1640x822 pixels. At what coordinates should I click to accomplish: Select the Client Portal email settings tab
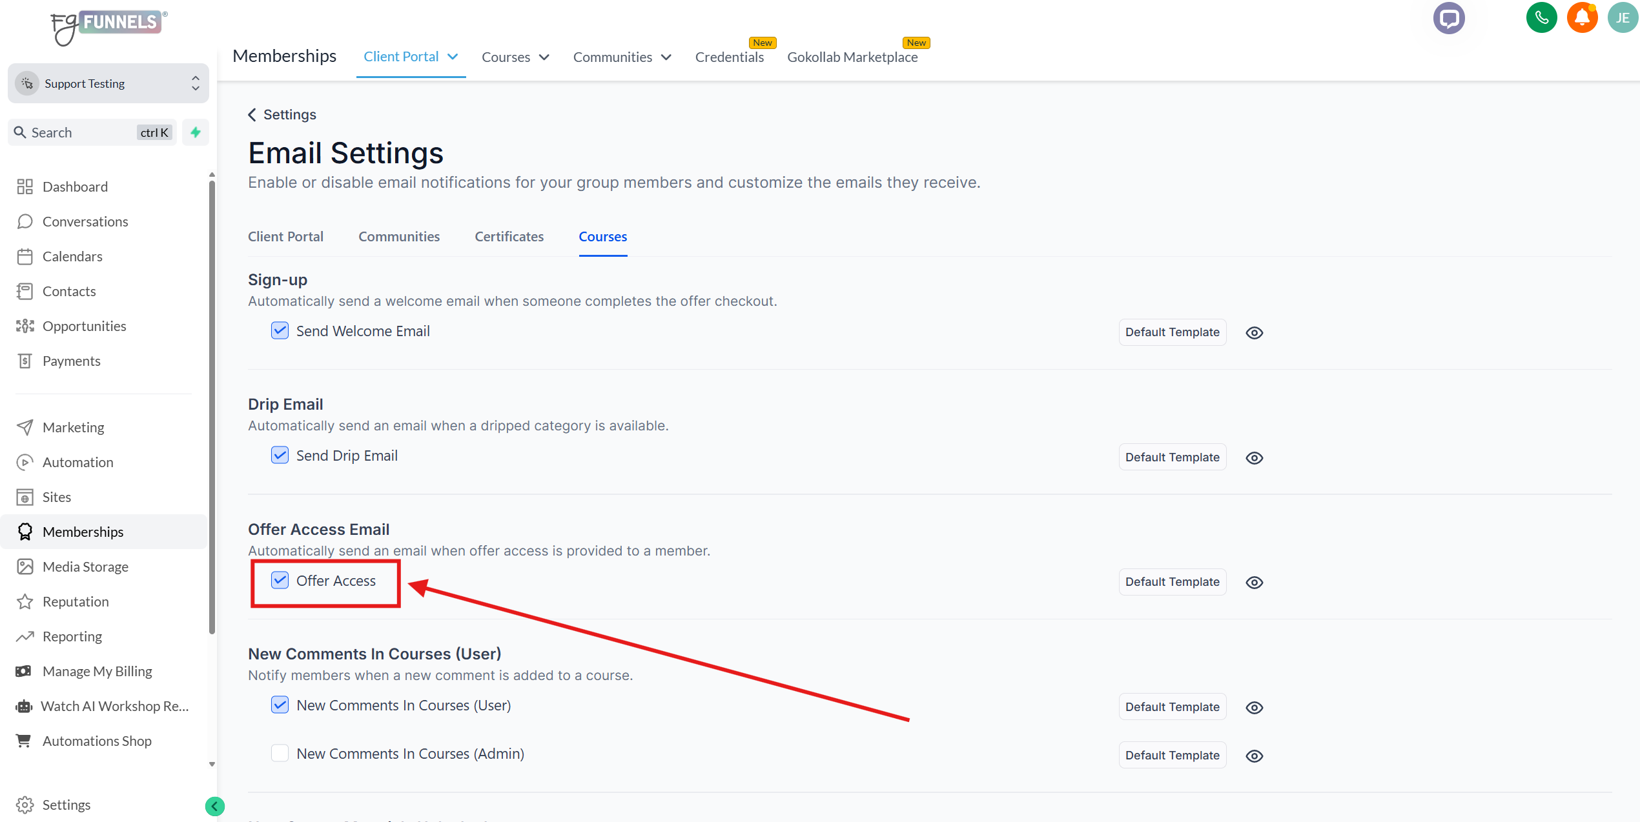[x=285, y=237]
